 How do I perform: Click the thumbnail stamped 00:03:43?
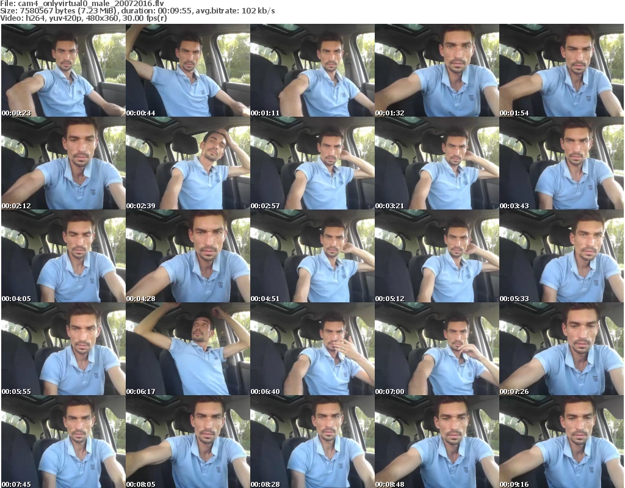point(562,163)
